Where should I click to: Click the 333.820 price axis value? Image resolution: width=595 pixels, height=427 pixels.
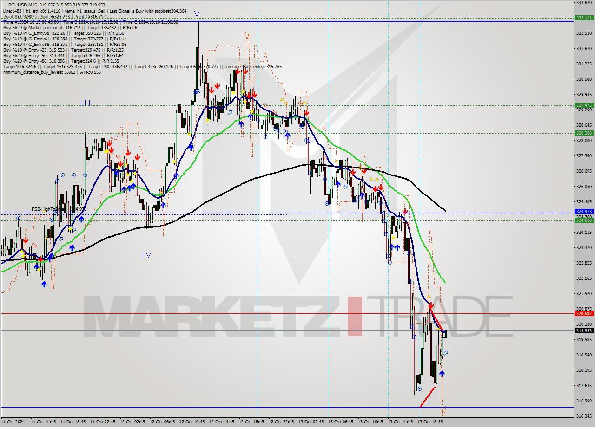click(583, 3)
